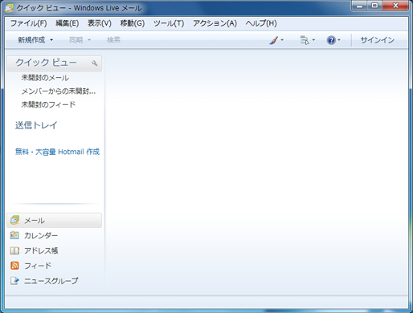Viewport: 413px width, 313px height.
Task: Expand the menus icon dropdown arrow
Action: [313, 40]
